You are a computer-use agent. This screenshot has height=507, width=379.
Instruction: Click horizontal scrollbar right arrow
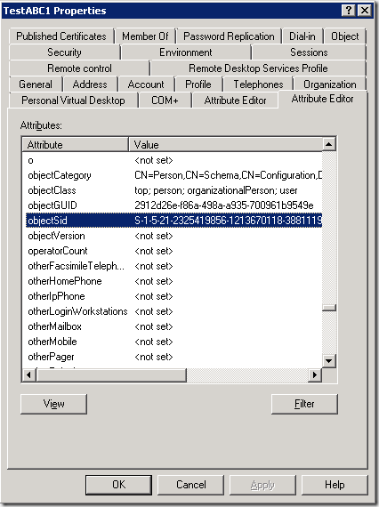pyautogui.click(x=315, y=375)
